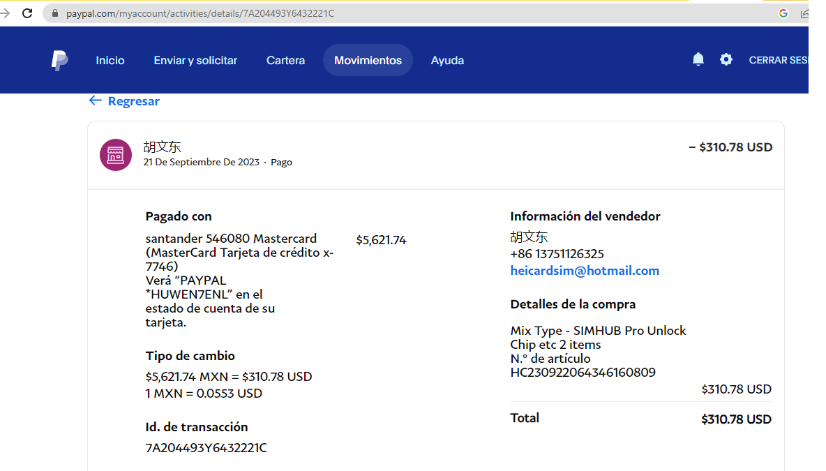Click the padlock site info icon
This screenshot has width=826, height=471.
pyautogui.click(x=55, y=13)
